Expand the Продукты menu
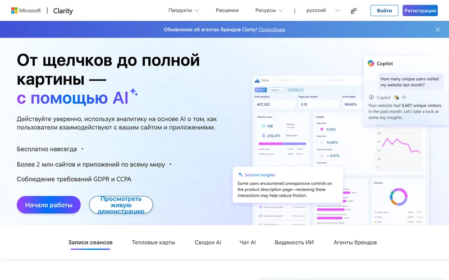Image resolution: width=449 pixels, height=280 pixels. pyautogui.click(x=184, y=10)
